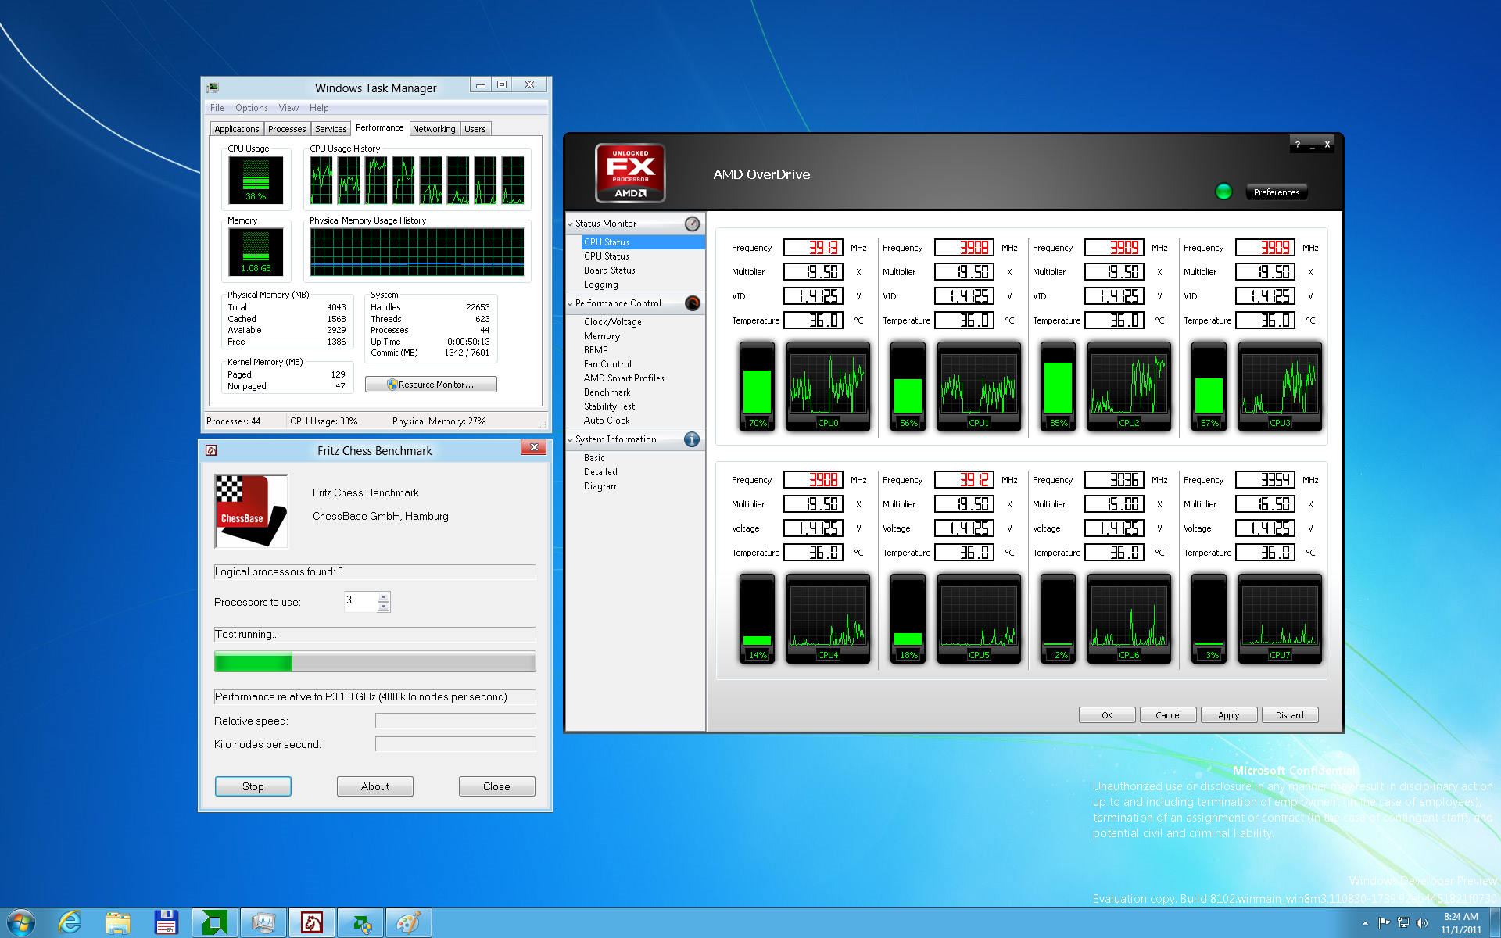1501x938 pixels.
Task: Open the Task Manager Options menu
Action: [251, 108]
